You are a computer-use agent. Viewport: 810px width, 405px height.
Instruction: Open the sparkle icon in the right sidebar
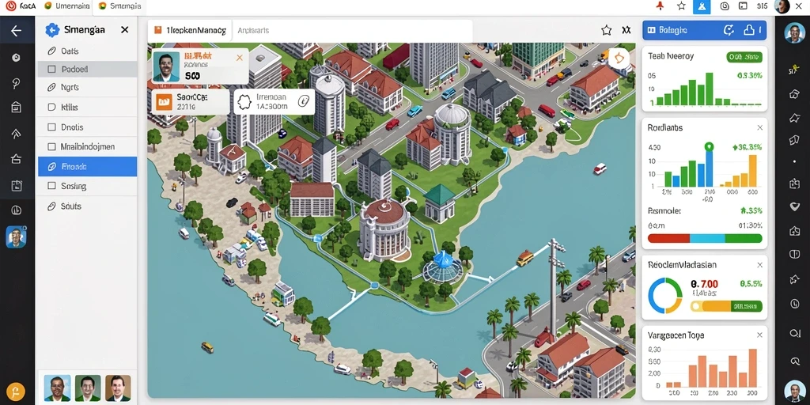coord(794,70)
